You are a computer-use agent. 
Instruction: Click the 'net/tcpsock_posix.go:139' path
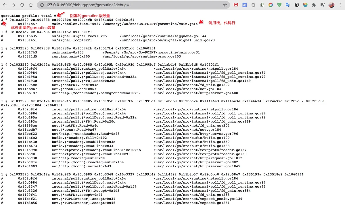tap(198, 199)
